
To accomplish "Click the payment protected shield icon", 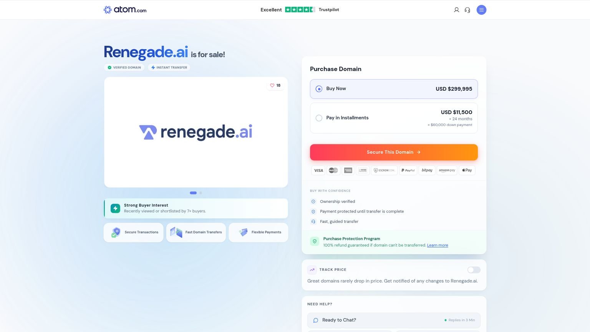I will coord(313,211).
